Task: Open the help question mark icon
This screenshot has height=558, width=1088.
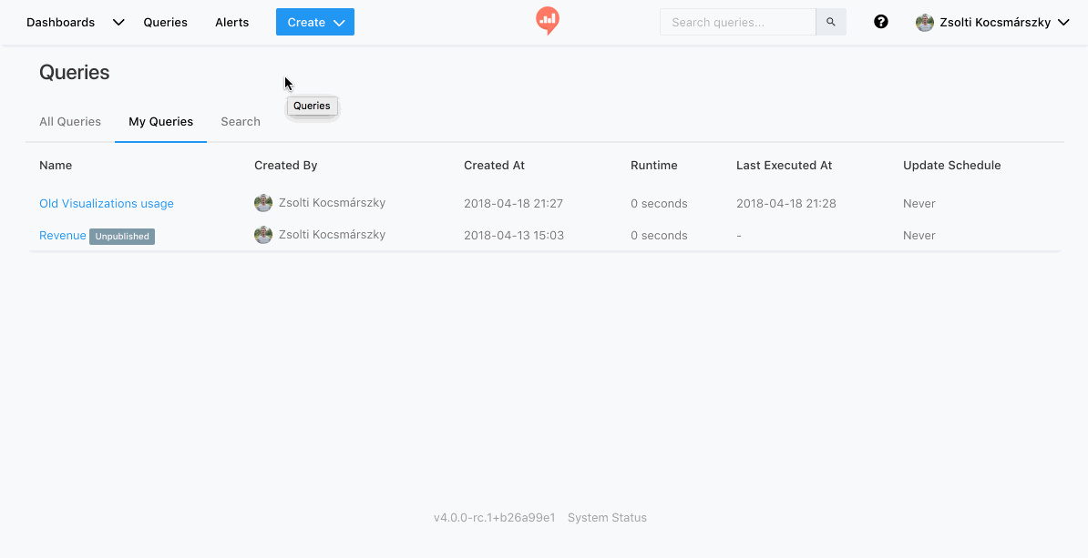Action: (x=880, y=22)
